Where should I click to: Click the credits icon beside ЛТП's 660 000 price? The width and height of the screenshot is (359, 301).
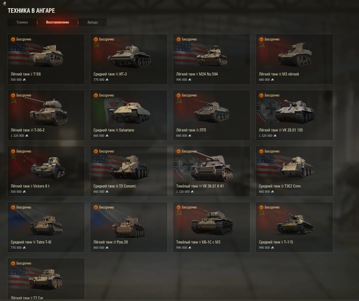pyautogui.click(x=190, y=136)
